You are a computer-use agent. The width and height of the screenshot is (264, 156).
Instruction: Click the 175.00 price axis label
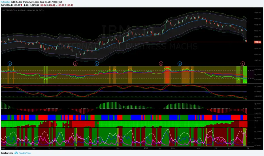(257, 25)
